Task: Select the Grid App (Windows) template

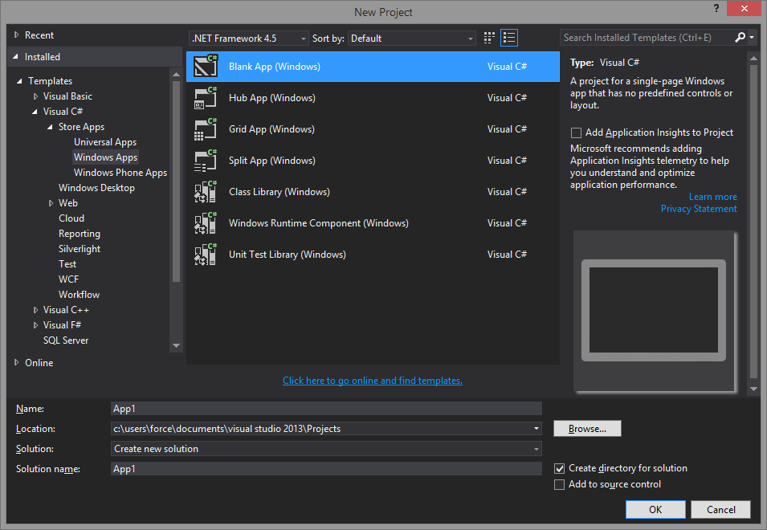Action: (273, 128)
